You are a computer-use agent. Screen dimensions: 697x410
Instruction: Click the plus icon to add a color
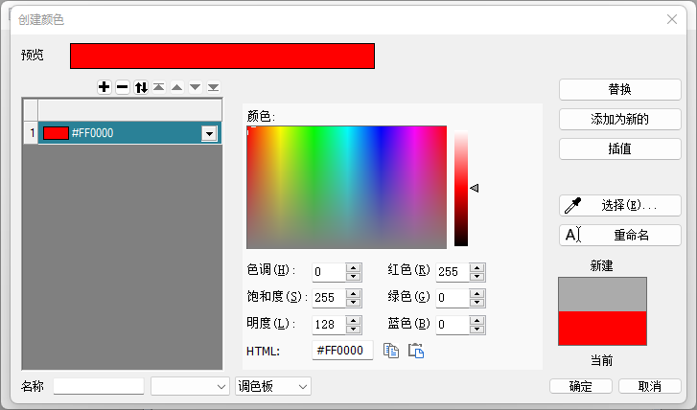point(104,87)
